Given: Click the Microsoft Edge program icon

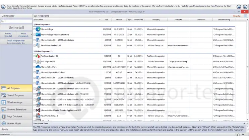Looking at the screenshot, I should [x=38, y=29].
